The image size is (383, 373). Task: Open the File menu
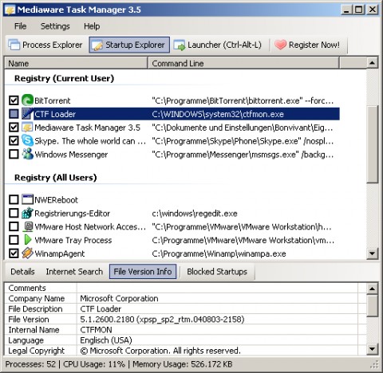[20, 26]
